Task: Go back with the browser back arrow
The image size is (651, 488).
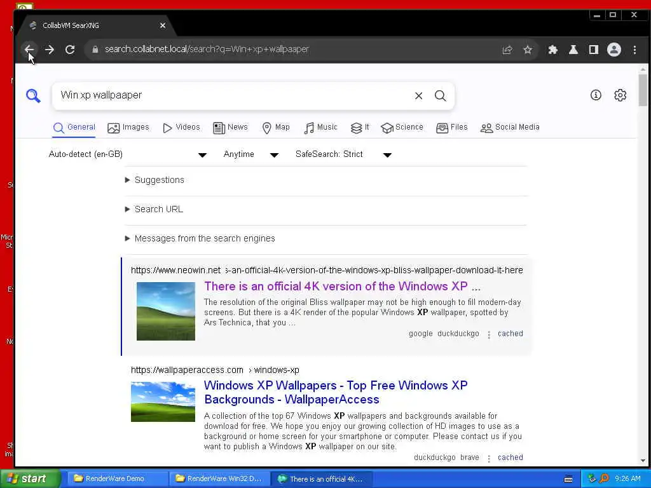Action: tap(29, 50)
